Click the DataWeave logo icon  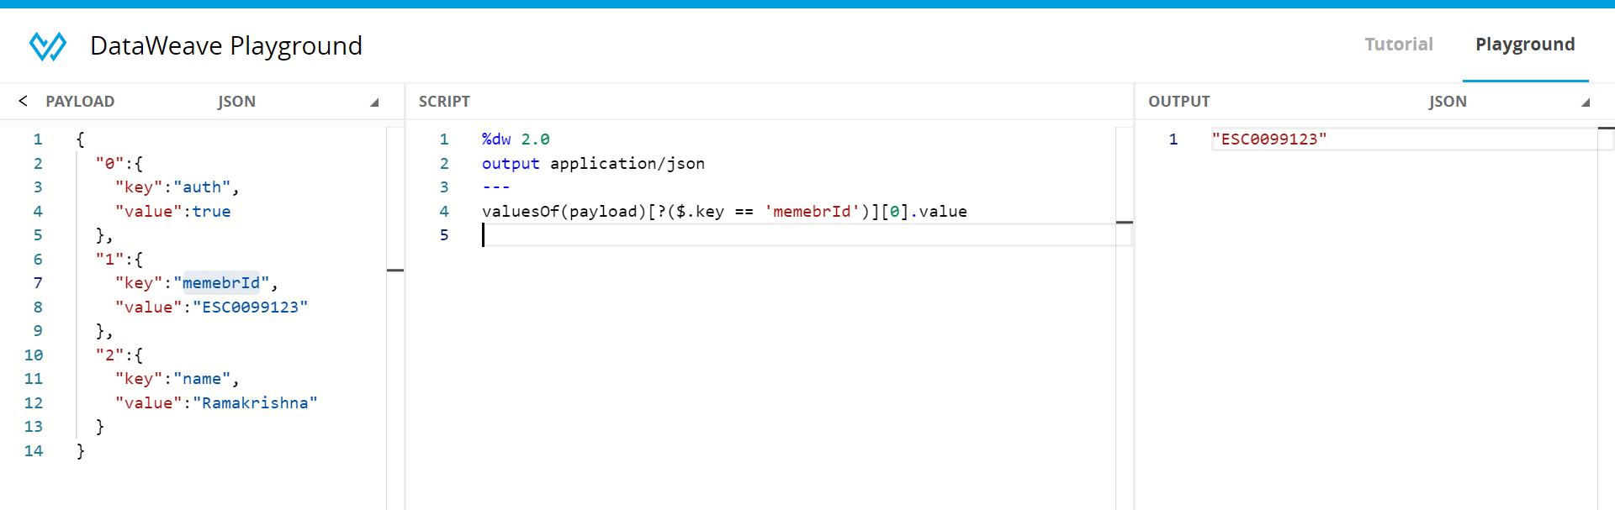(48, 45)
